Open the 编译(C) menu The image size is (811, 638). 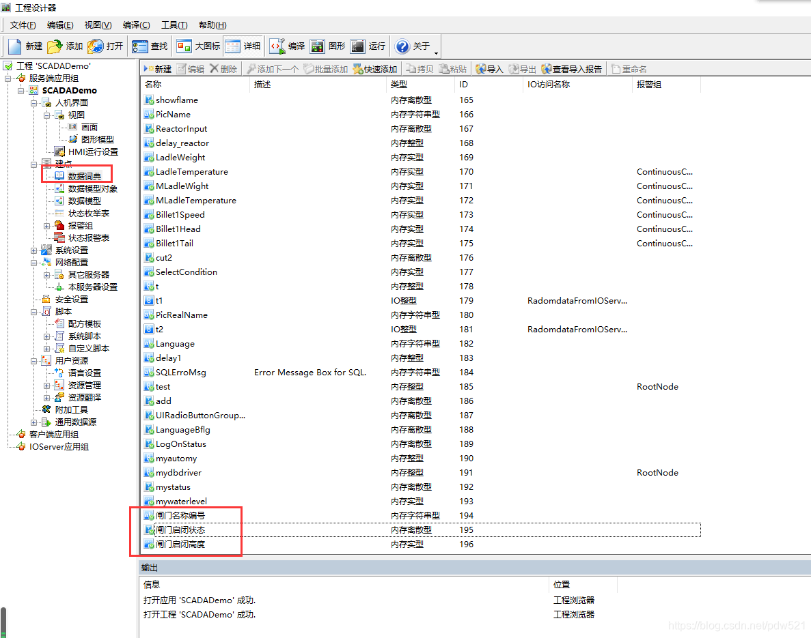[136, 25]
